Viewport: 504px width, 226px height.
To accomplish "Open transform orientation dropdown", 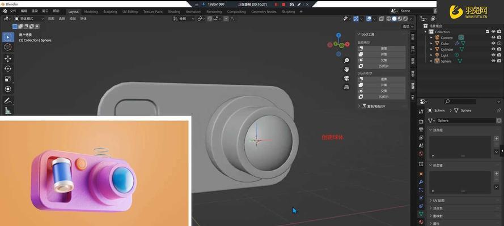I will [184, 19].
